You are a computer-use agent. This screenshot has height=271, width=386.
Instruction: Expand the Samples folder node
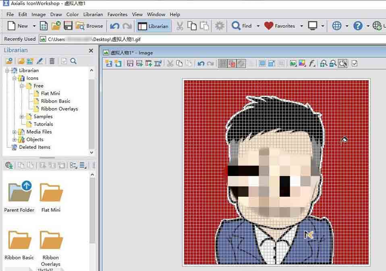pyautogui.click(x=22, y=117)
